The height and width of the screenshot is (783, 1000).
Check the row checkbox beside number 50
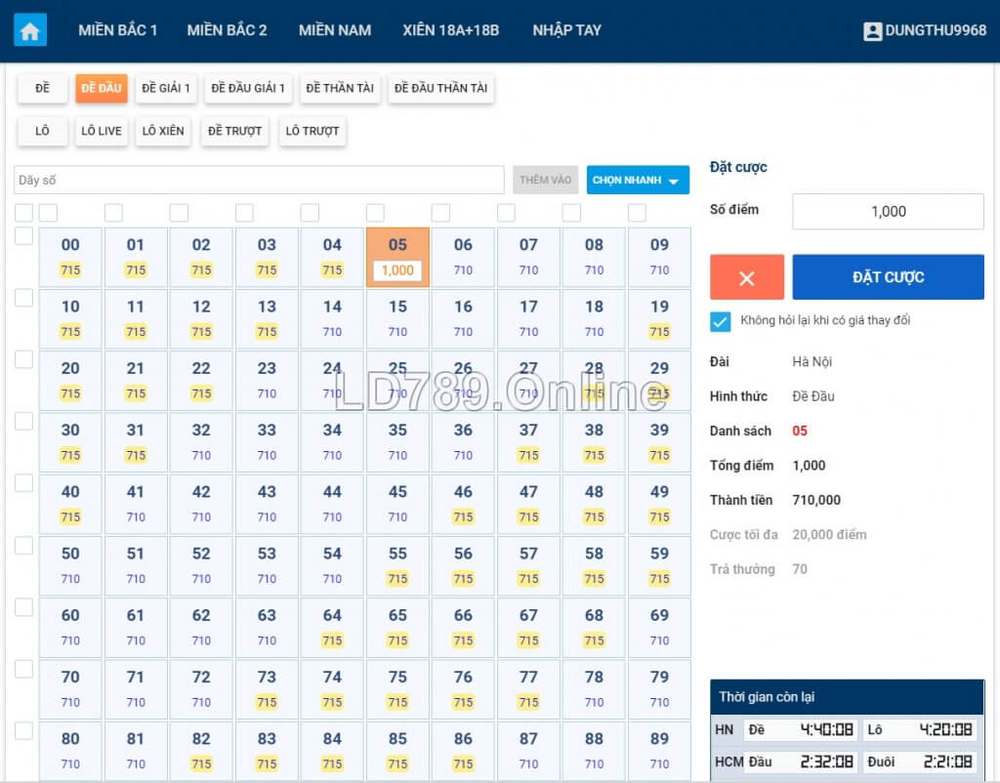coord(23,545)
